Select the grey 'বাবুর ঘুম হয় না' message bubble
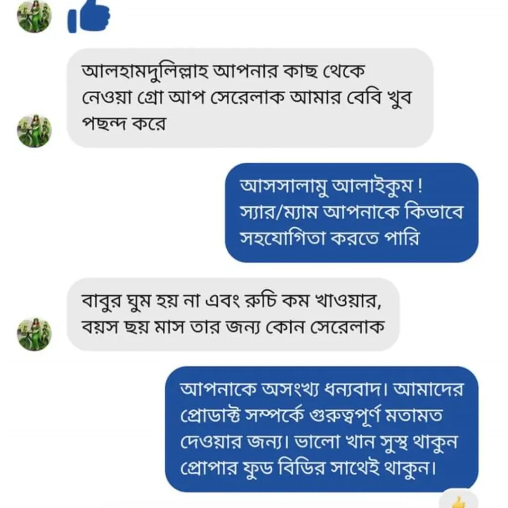The height and width of the screenshot is (508, 508). click(x=233, y=314)
